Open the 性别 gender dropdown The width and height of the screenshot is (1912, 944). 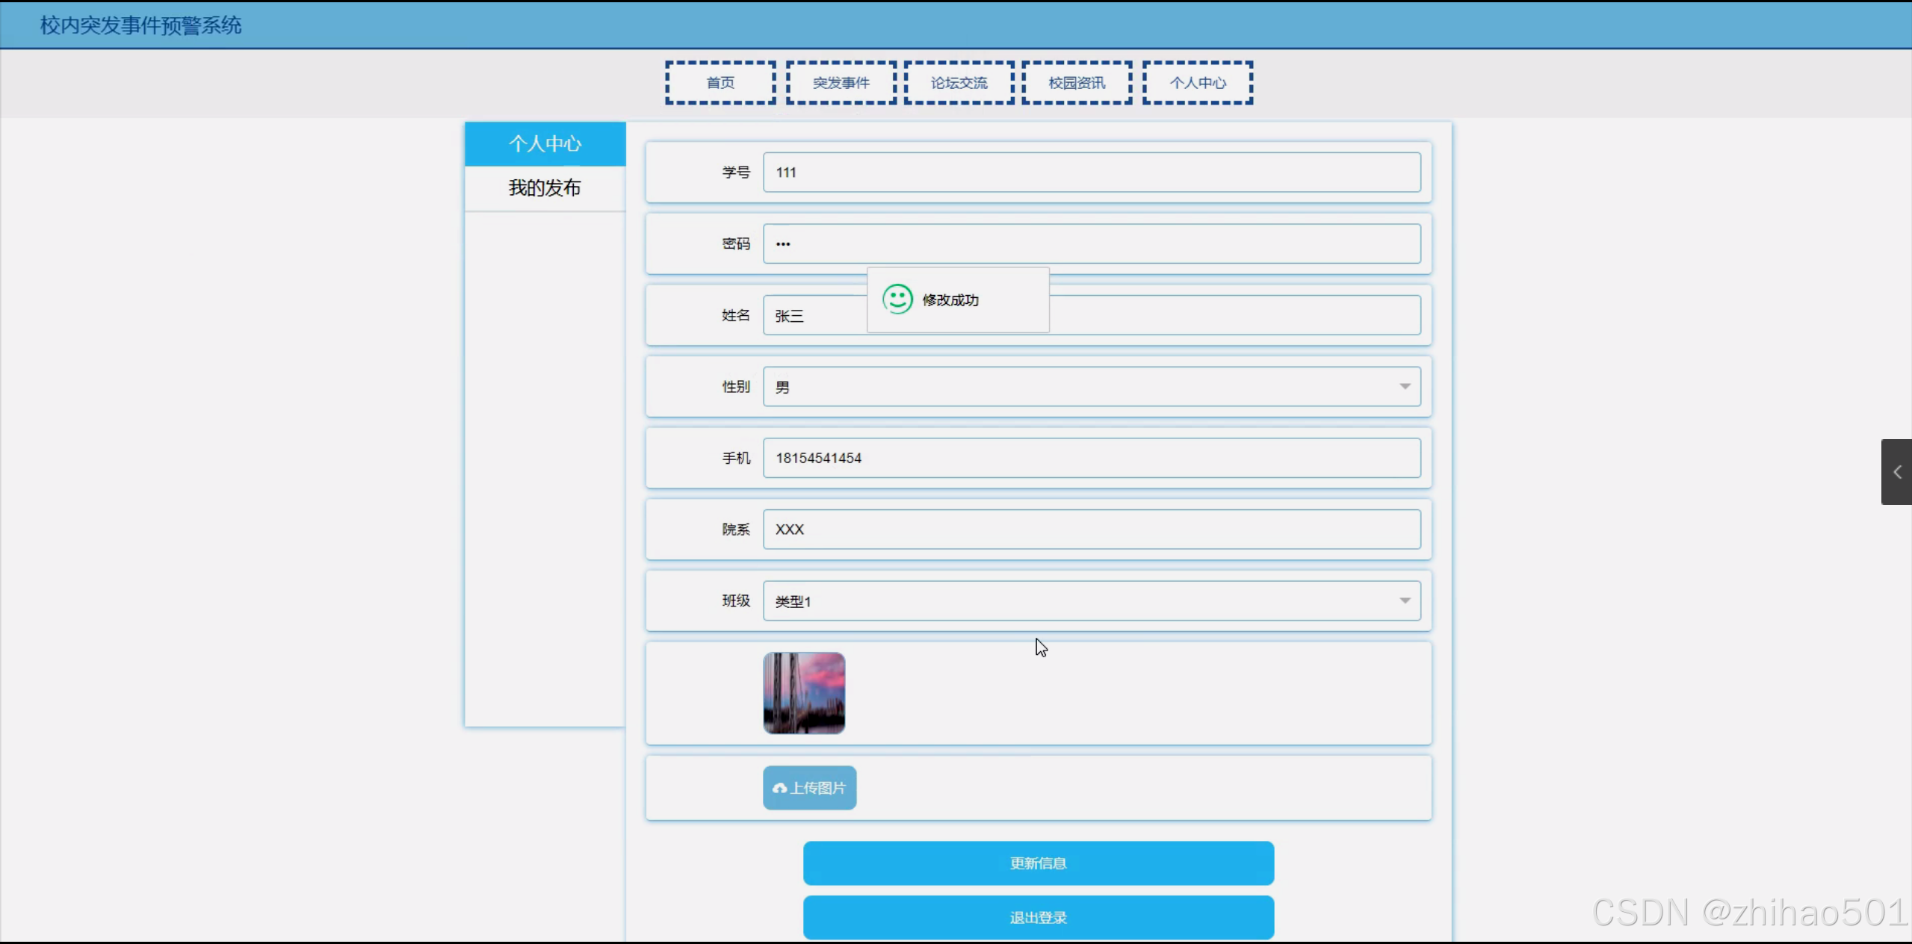pyautogui.click(x=1091, y=387)
